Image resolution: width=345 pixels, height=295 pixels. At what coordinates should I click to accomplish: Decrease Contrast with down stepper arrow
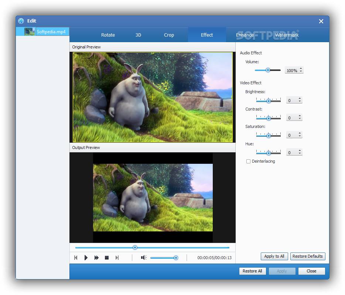(300, 119)
